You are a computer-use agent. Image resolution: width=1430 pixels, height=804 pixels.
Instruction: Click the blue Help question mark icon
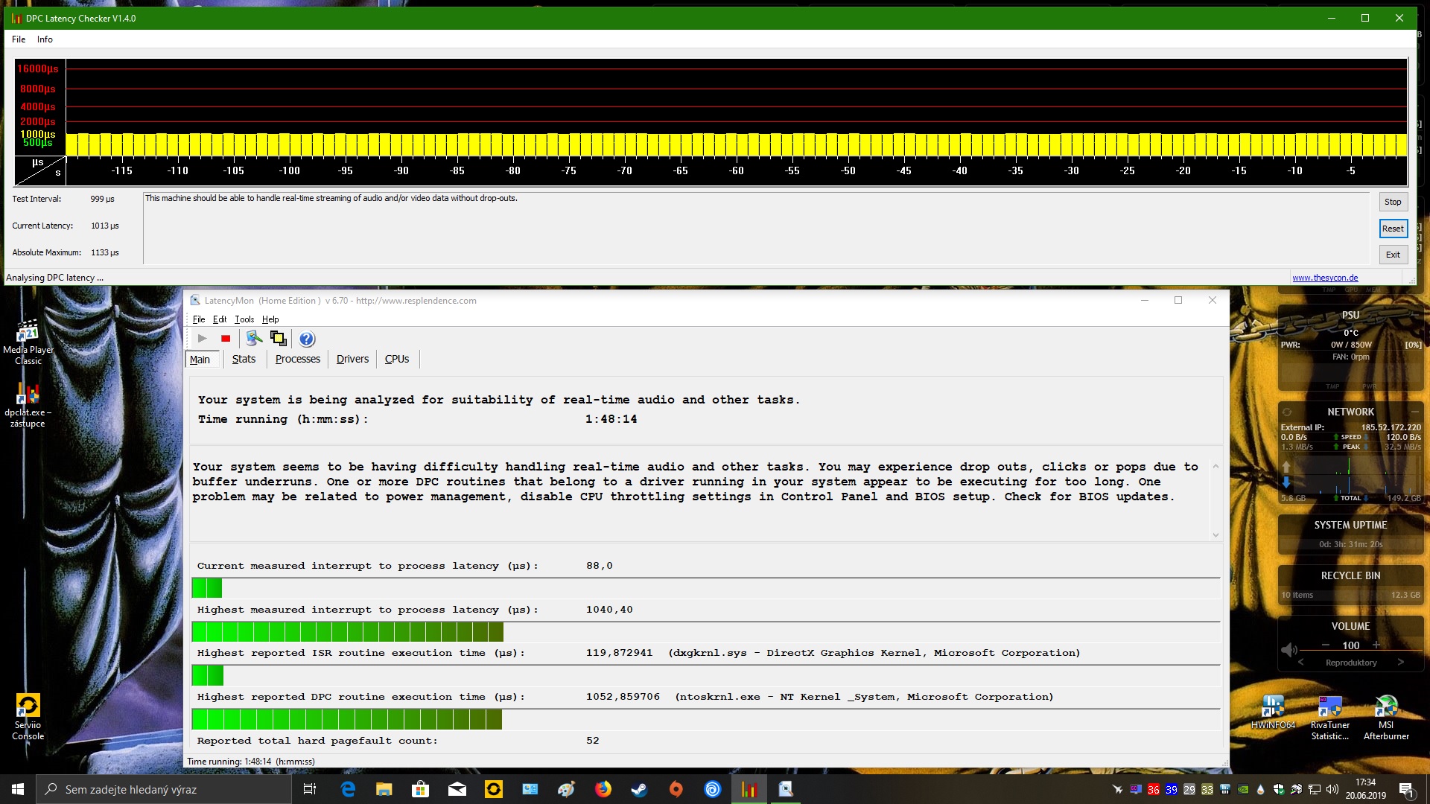tap(306, 339)
